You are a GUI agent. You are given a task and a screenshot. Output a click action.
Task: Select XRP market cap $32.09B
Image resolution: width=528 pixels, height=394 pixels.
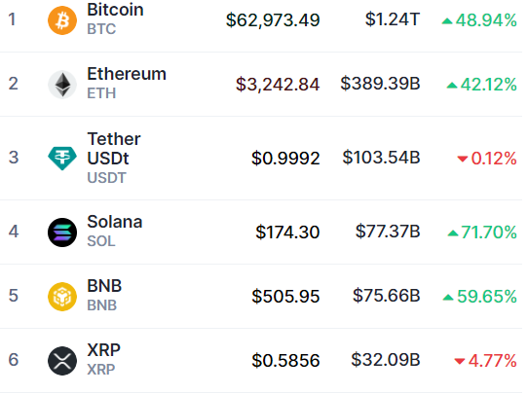coord(386,360)
